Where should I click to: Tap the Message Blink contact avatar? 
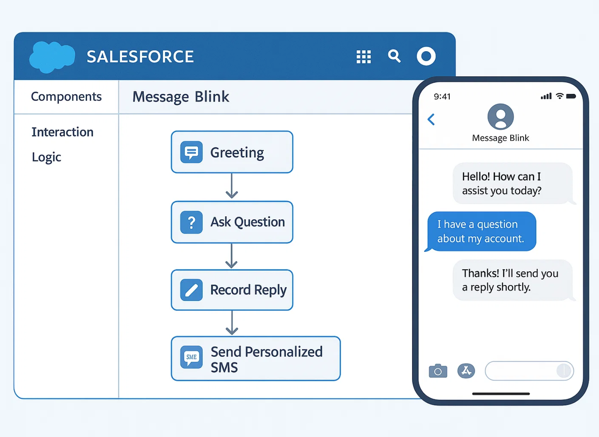click(x=500, y=116)
